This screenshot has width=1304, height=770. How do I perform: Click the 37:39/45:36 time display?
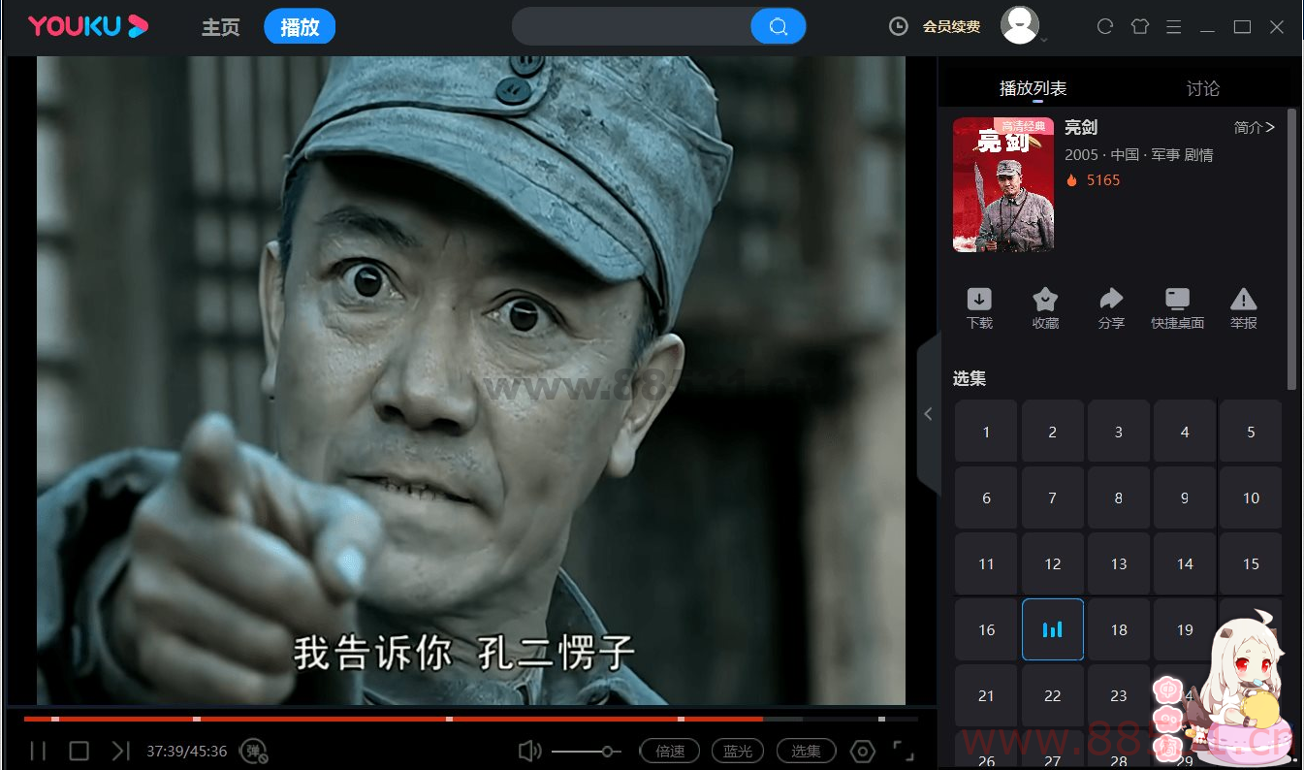187,752
